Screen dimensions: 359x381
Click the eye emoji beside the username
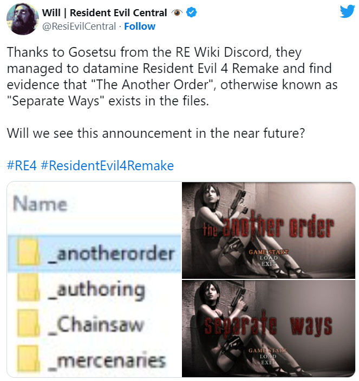click(177, 12)
